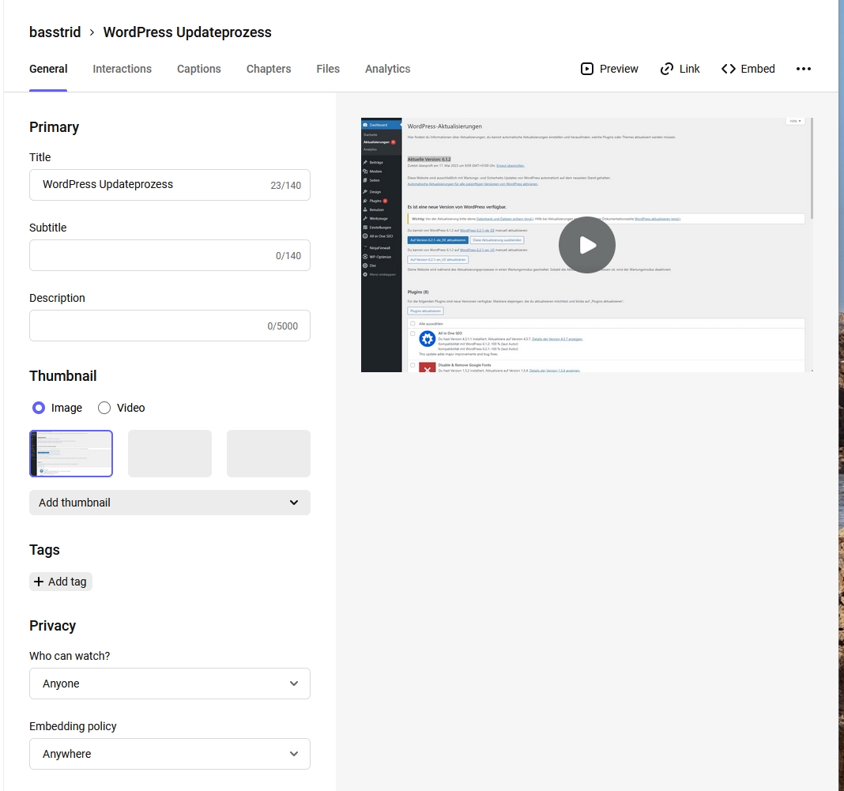
Task: Click the basstrid breadcrumb link
Action: click(x=55, y=32)
